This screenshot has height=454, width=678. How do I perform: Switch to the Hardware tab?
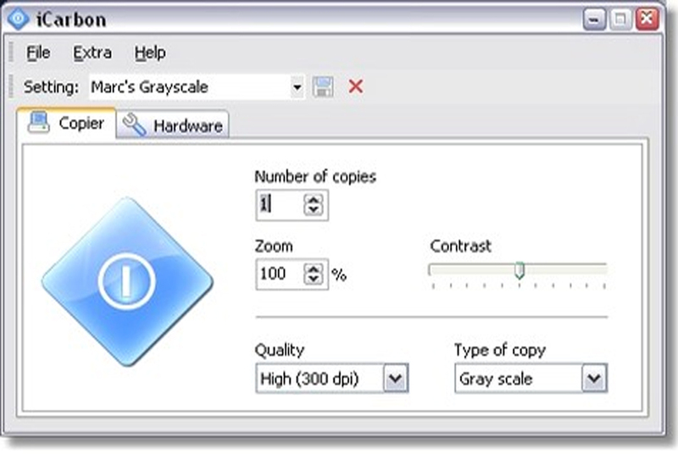coord(173,125)
